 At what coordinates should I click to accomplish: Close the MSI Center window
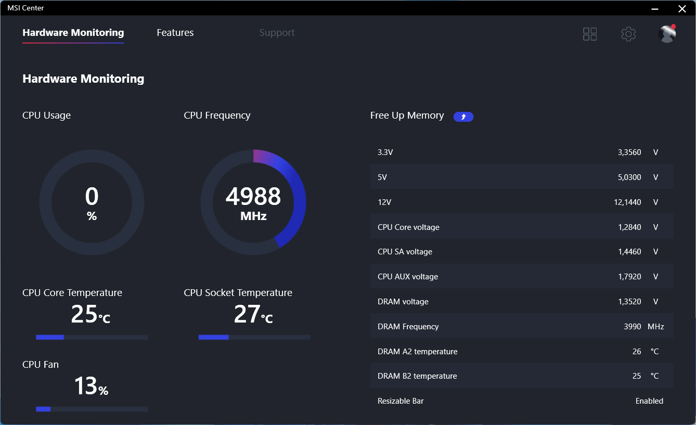(x=682, y=8)
